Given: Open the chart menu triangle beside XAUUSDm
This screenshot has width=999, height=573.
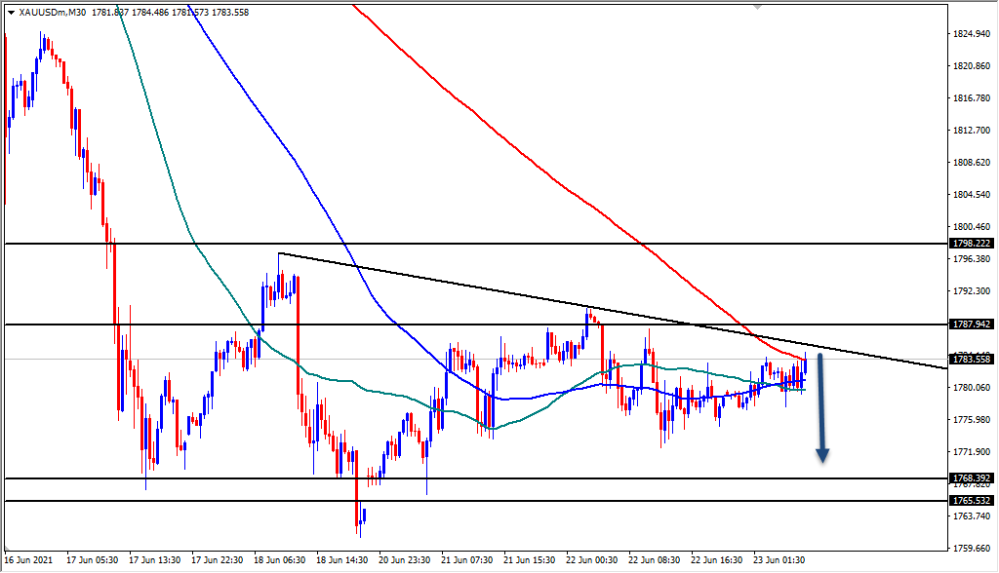Looking at the screenshot, I should 11,12.
